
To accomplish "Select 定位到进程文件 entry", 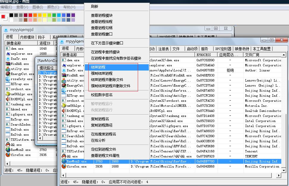I will [x=103, y=149].
